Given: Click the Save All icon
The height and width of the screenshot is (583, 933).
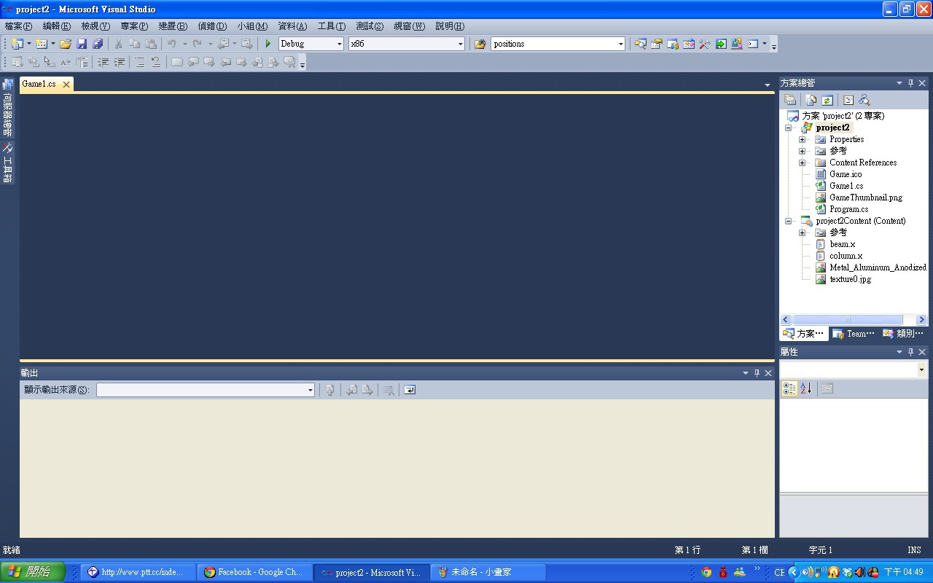Looking at the screenshot, I should pos(98,44).
